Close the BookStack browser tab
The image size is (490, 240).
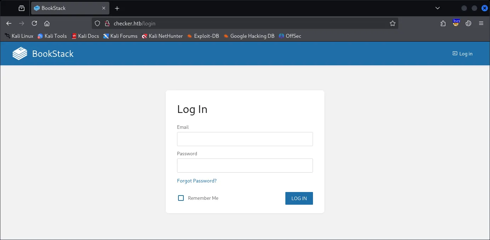[104, 8]
